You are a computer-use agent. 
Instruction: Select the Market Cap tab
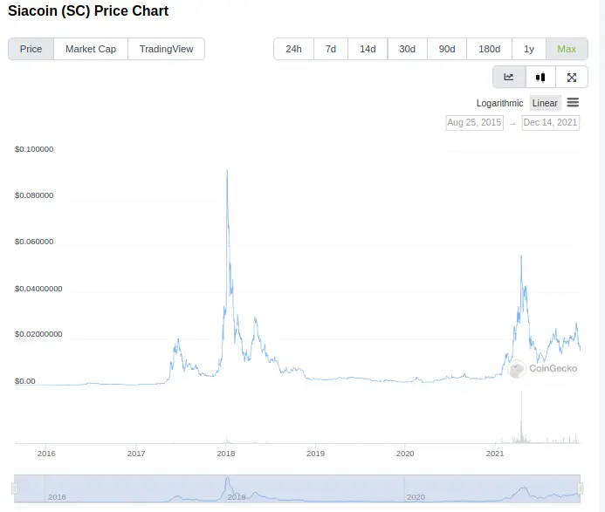(x=91, y=49)
